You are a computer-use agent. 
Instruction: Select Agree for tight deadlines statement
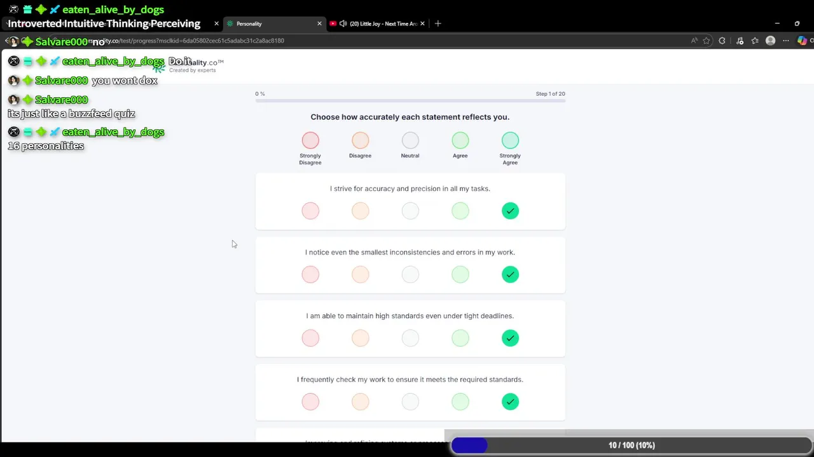(460, 338)
